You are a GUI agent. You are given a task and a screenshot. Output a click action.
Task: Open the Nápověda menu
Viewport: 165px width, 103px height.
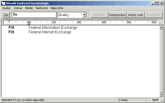57,8
